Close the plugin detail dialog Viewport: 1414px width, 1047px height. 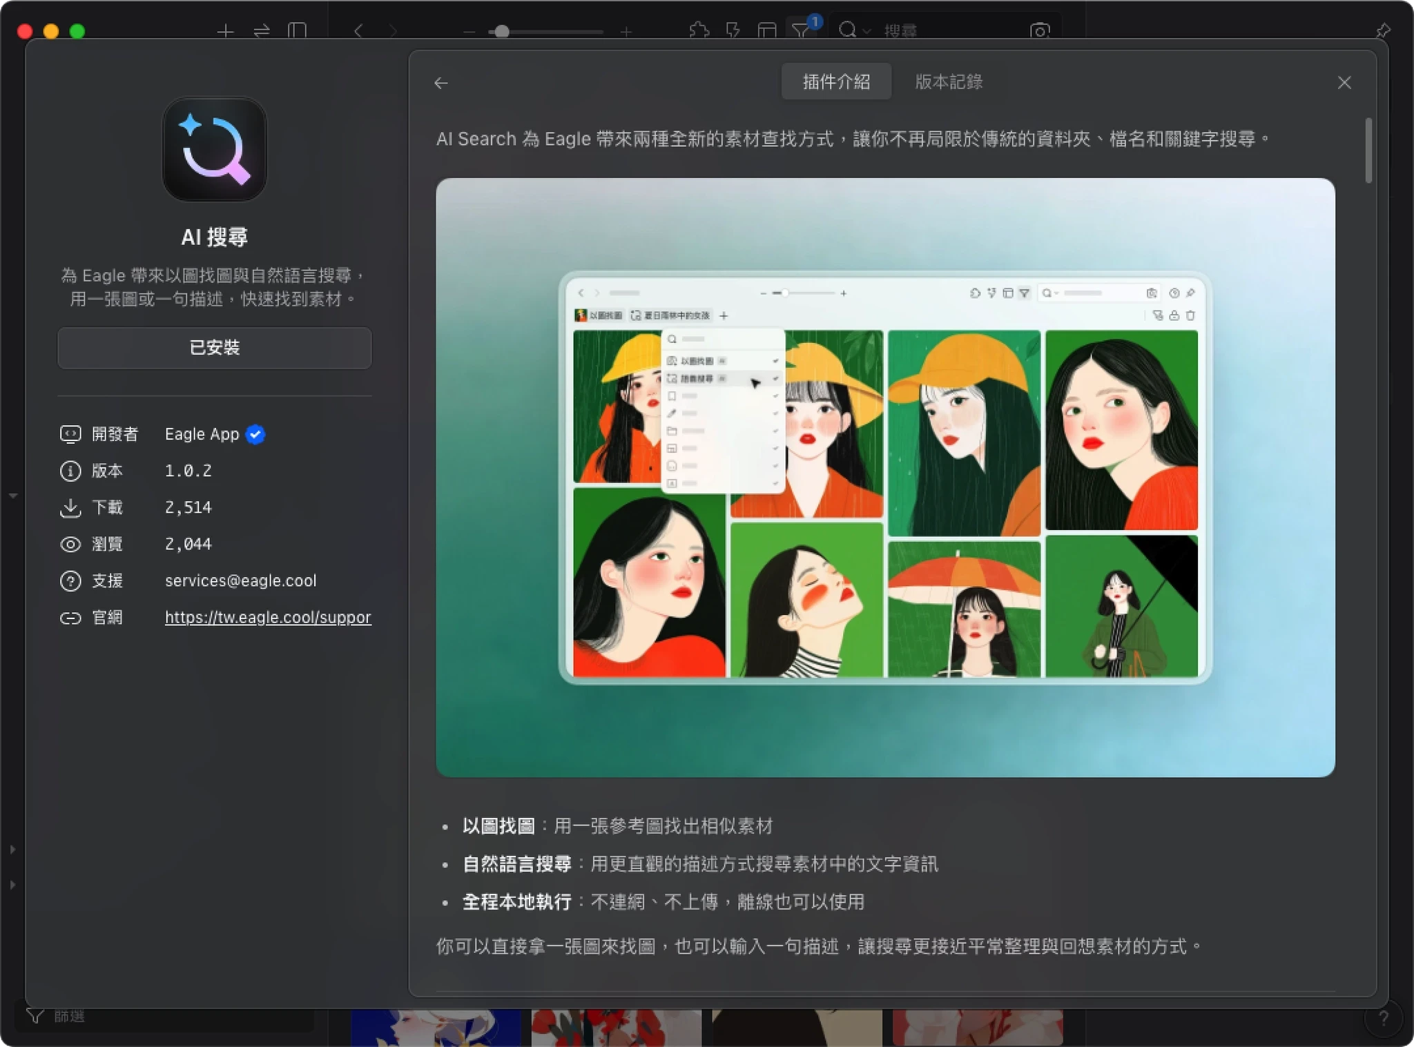(x=1344, y=83)
